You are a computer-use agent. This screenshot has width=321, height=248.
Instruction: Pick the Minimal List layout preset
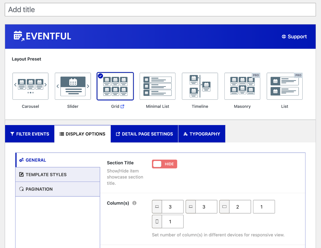(x=158, y=86)
